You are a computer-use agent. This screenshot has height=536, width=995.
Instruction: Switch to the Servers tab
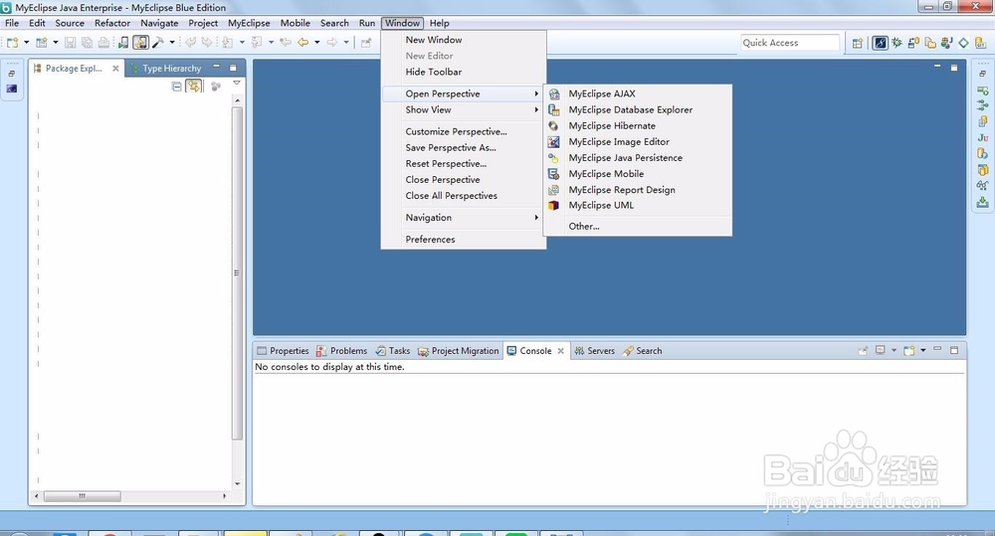coord(595,351)
